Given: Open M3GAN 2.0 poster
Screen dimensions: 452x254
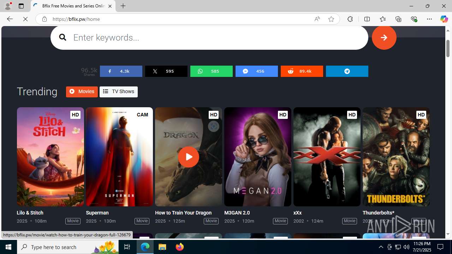Looking at the screenshot, I should click(258, 157).
